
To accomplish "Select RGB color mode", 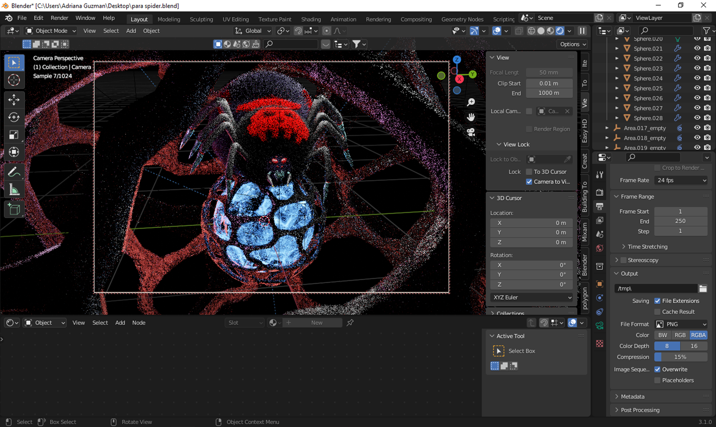I will tap(680, 335).
